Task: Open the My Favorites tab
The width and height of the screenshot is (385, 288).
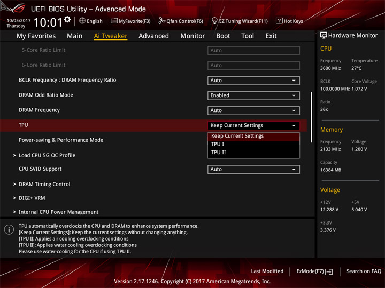Action: point(36,36)
